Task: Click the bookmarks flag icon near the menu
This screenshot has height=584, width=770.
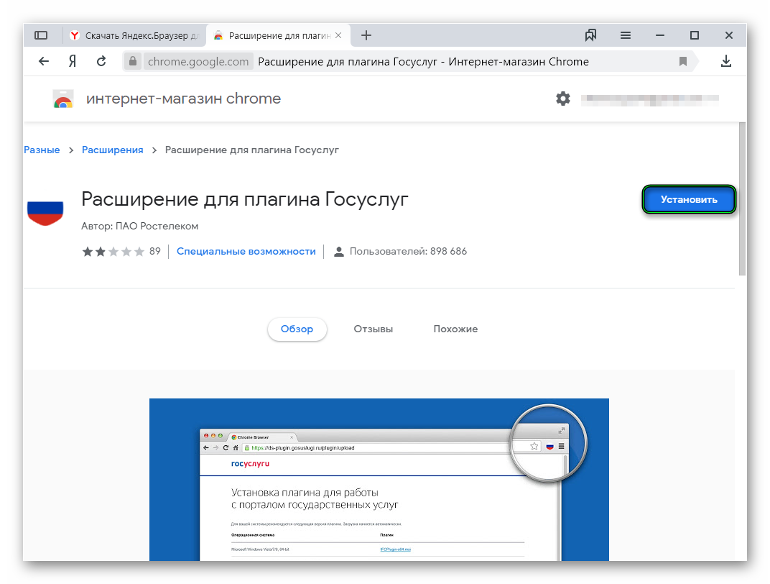Action: point(591,35)
